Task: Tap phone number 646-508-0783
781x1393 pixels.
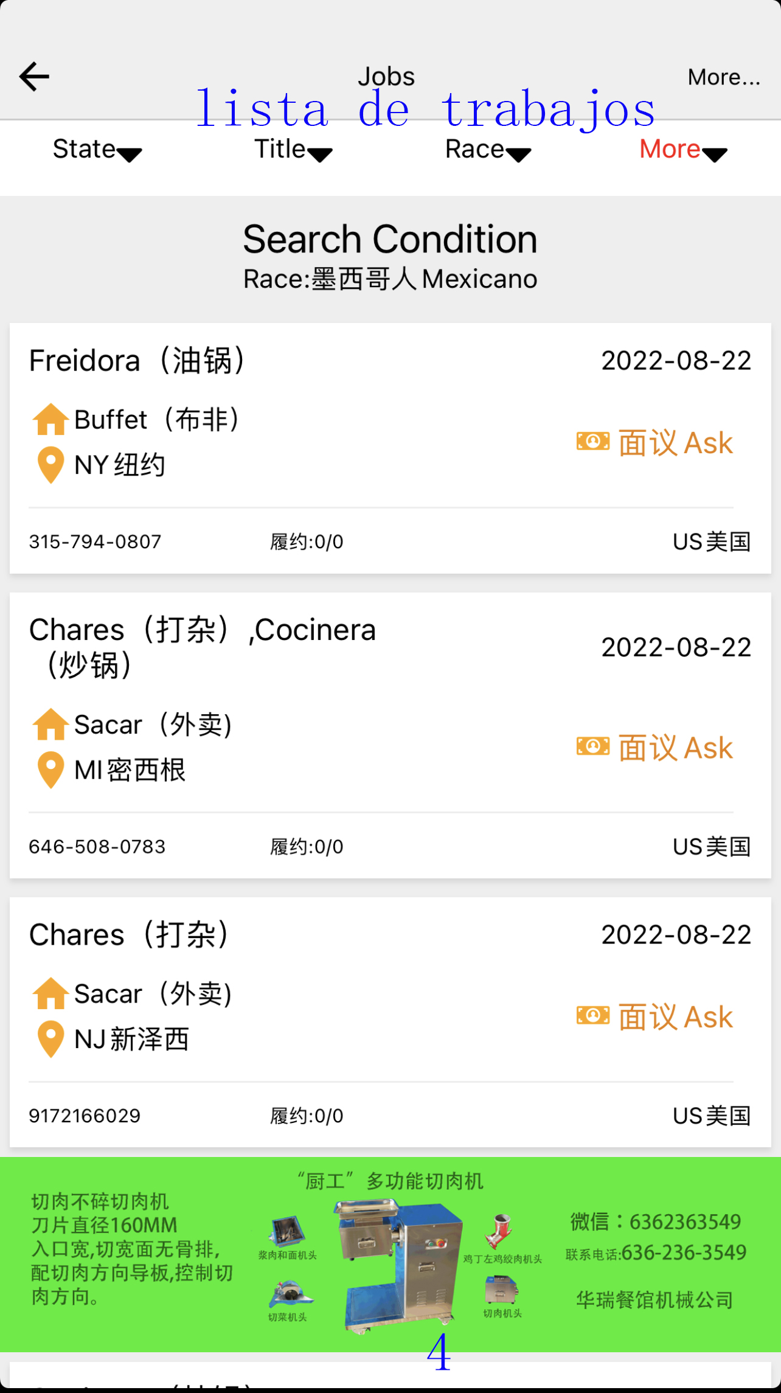Action: (x=97, y=846)
